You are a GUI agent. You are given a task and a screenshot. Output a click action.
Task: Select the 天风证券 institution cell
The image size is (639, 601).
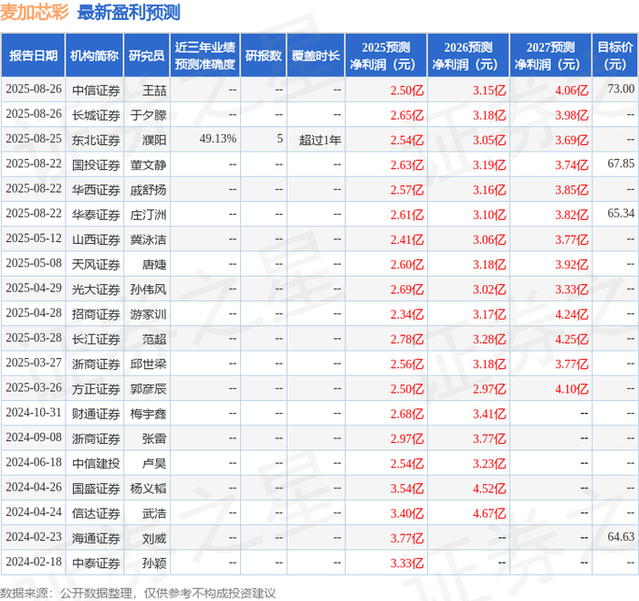click(x=96, y=264)
